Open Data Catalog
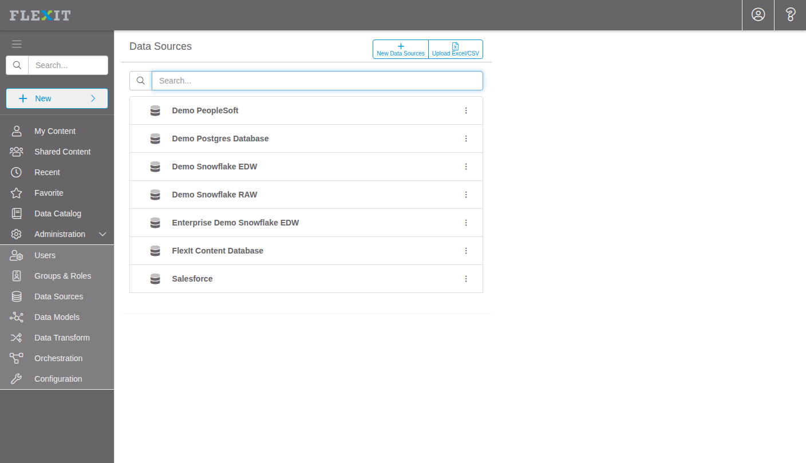 point(57,213)
